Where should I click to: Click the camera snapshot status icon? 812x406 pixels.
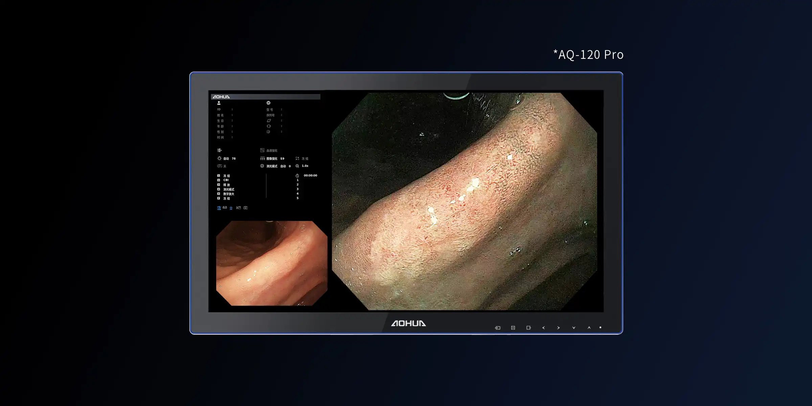(x=246, y=208)
